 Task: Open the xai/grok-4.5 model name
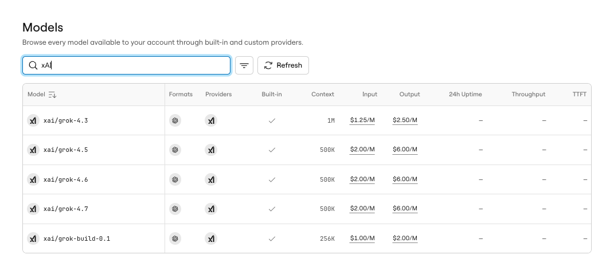(66, 150)
